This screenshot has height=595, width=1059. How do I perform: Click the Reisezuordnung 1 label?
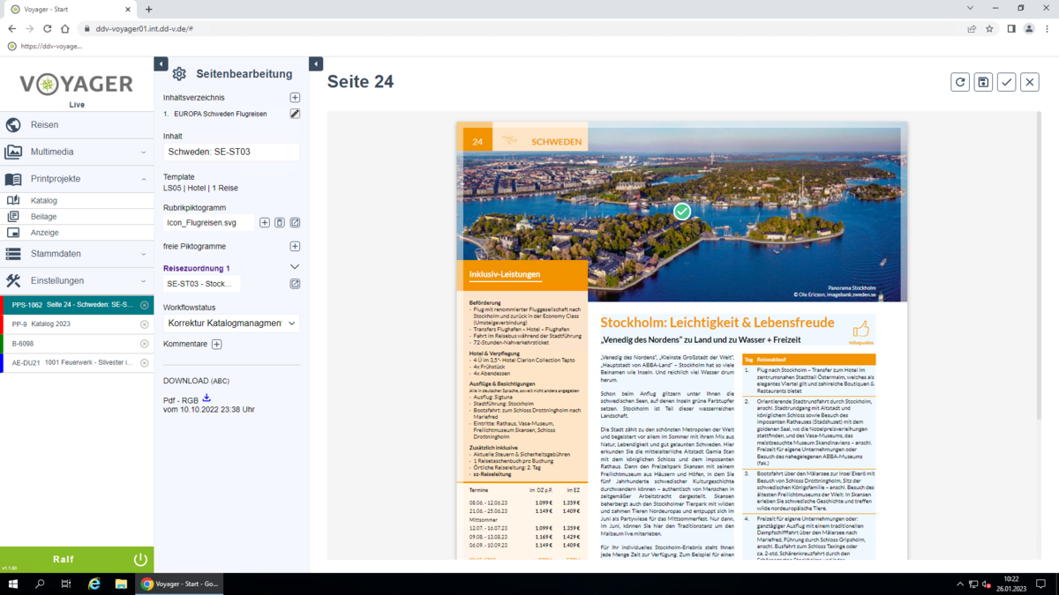pos(197,268)
